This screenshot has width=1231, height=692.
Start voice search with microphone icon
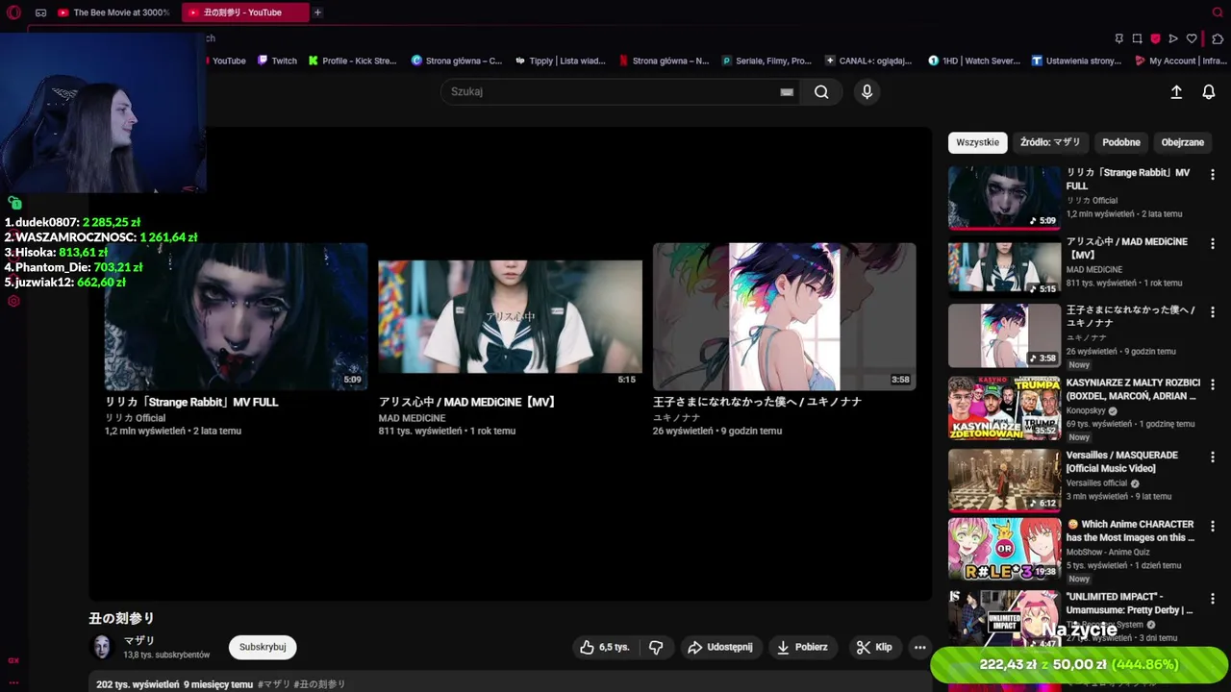(867, 91)
